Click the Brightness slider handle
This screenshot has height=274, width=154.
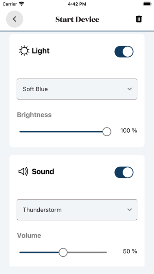click(x=106, y=131)
